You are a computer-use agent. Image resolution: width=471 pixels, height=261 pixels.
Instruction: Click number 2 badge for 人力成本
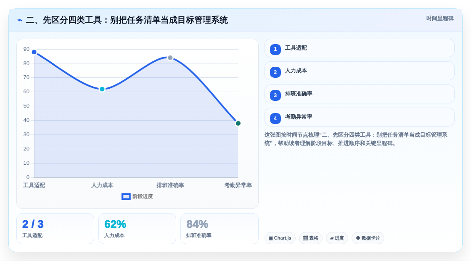[x=275, y=72]
